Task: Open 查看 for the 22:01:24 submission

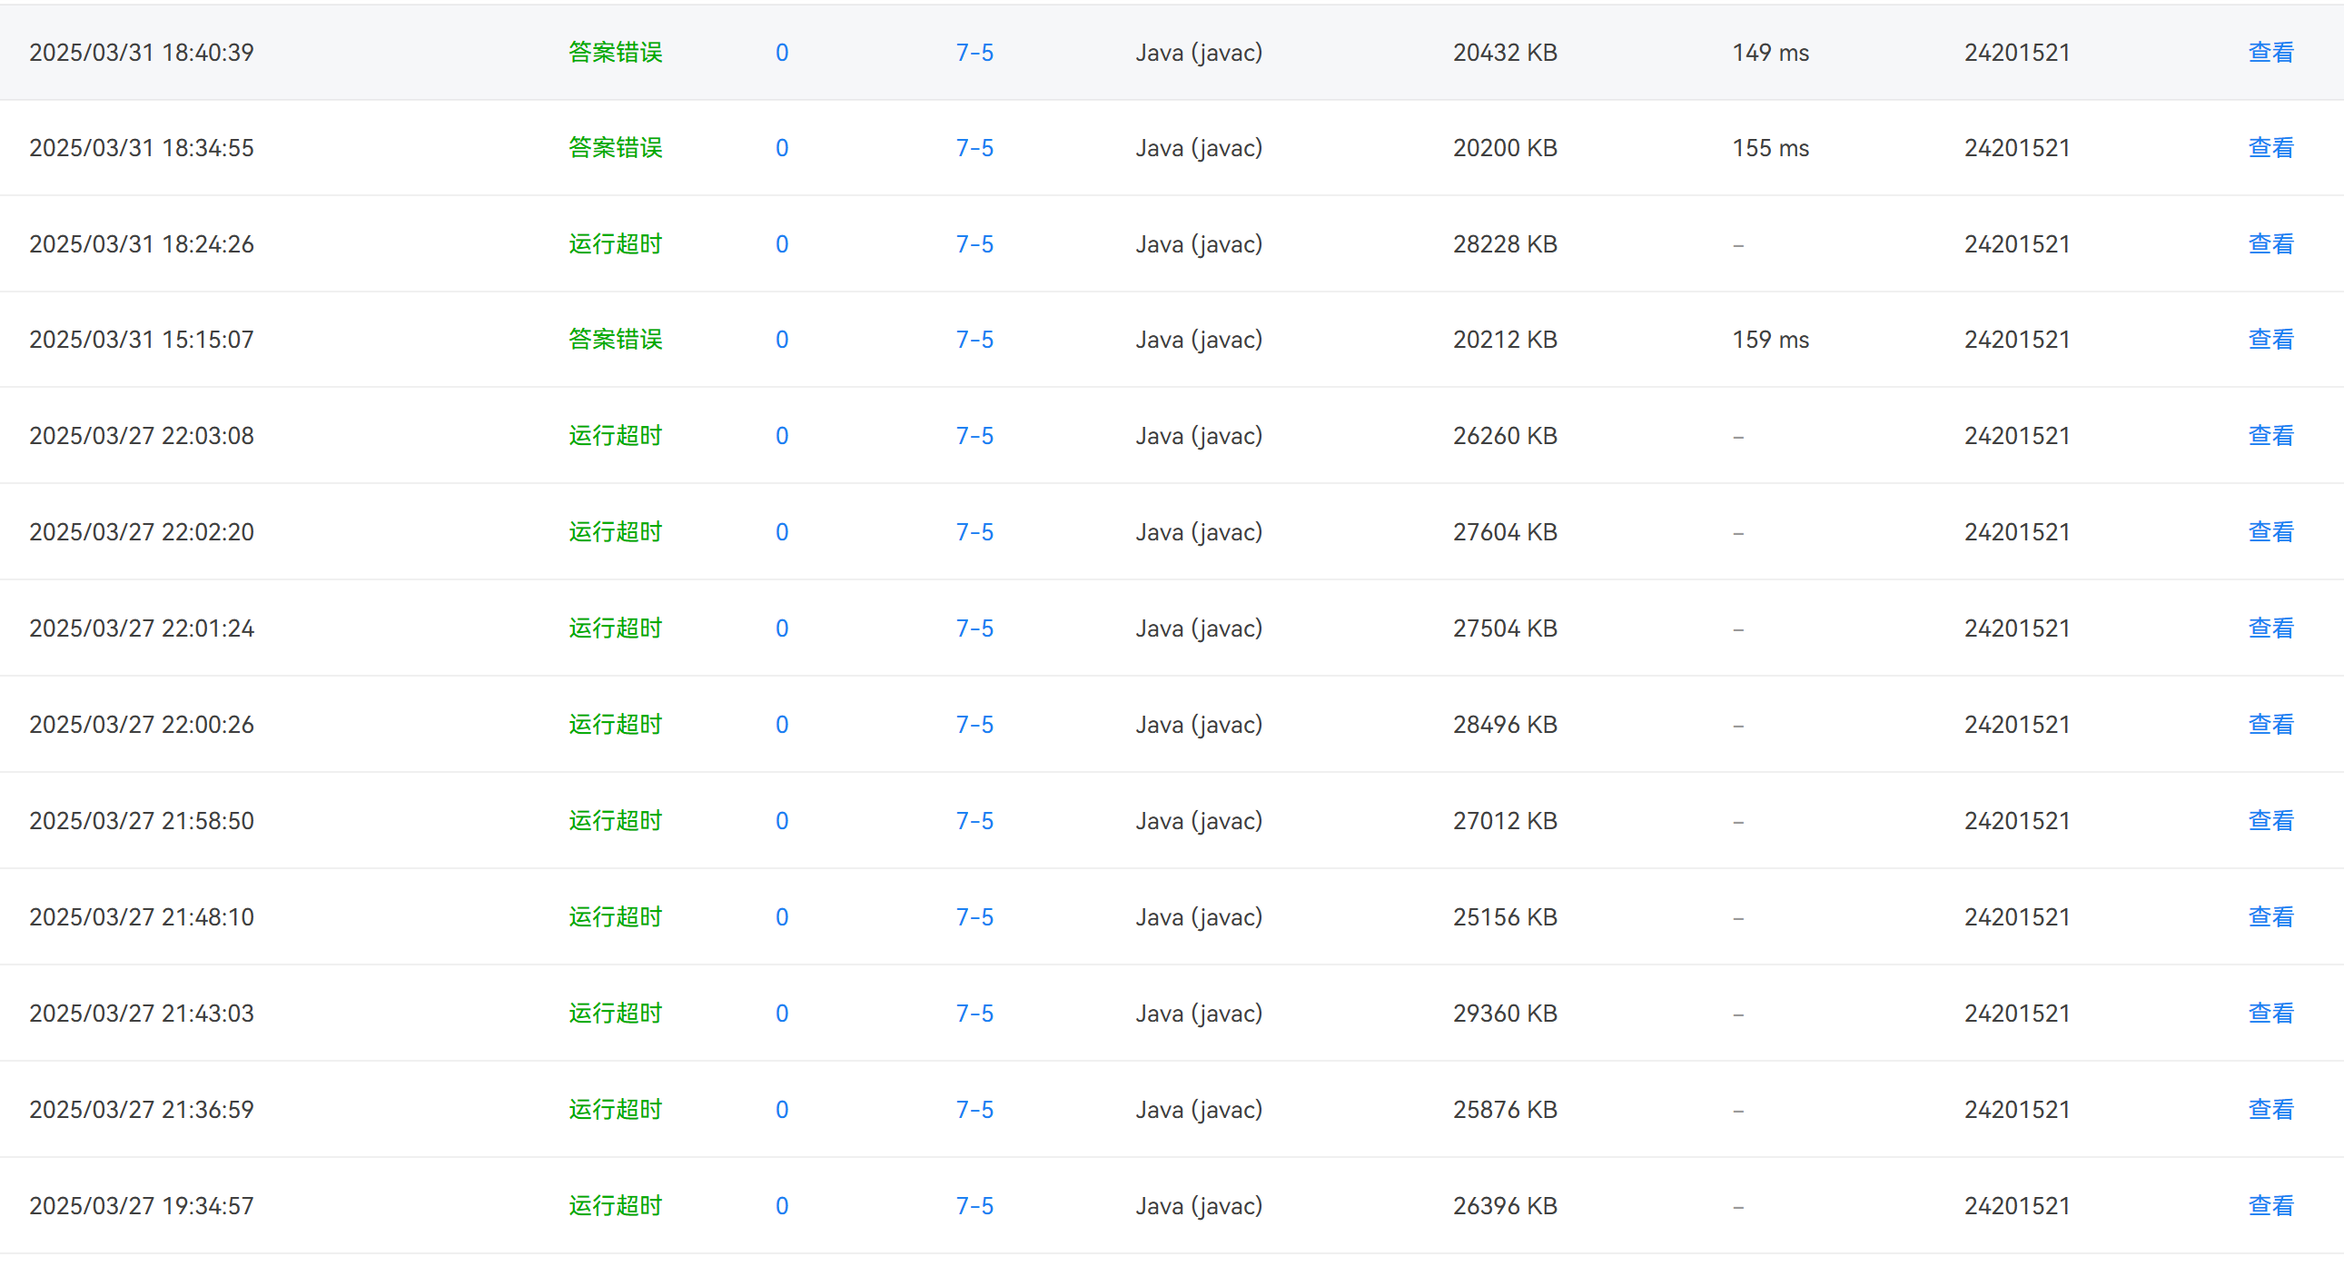Action: (x=2270, y=628)
